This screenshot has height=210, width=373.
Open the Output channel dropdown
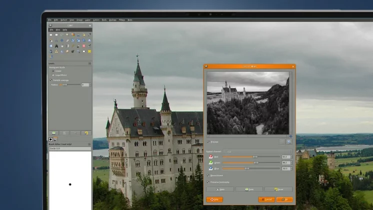(257, 151)
